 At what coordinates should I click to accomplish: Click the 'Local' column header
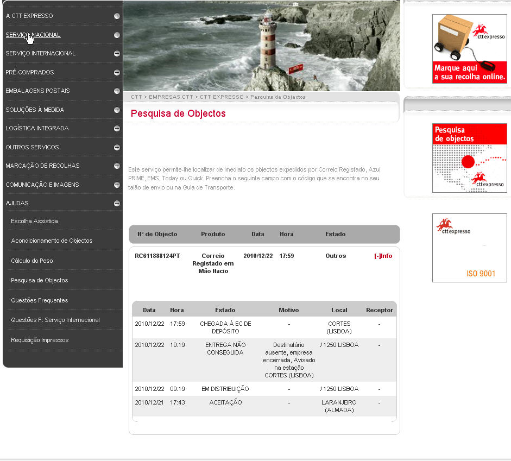pyautogui.click(x=339, y=310)
